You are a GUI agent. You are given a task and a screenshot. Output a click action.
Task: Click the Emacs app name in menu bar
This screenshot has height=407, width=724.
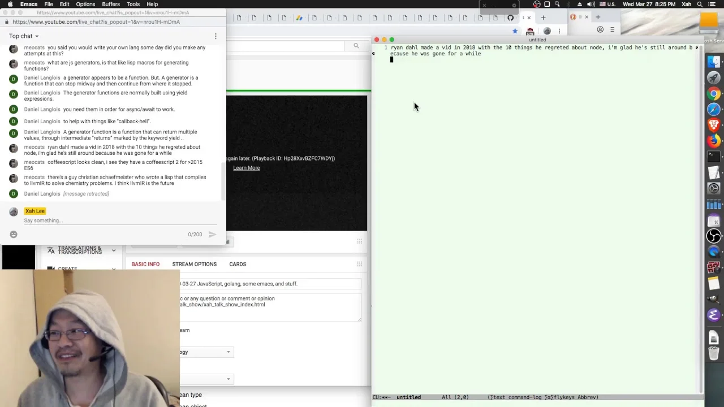coord(29,4)
